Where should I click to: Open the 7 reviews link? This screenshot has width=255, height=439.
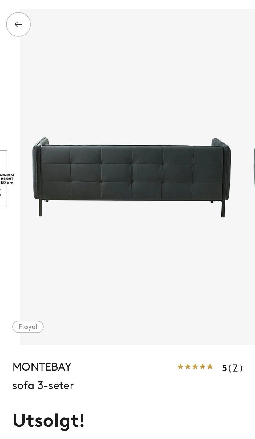click(235, 368)
